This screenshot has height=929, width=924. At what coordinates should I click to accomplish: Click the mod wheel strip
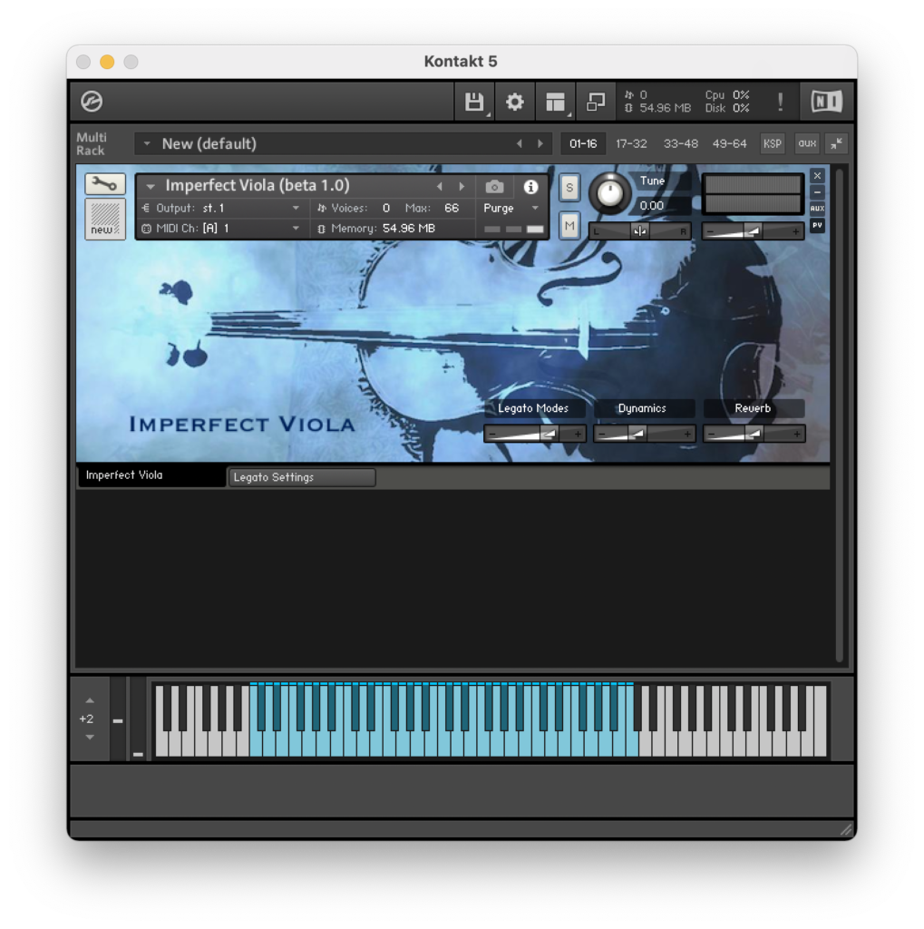coord(138,719)
